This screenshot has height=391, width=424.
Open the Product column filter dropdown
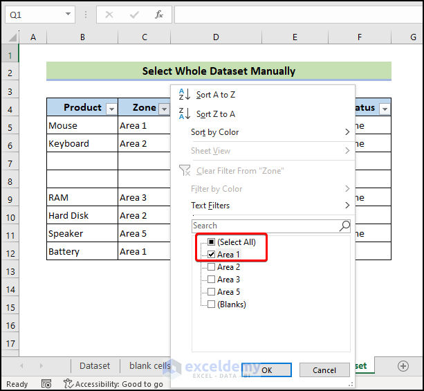111,109
